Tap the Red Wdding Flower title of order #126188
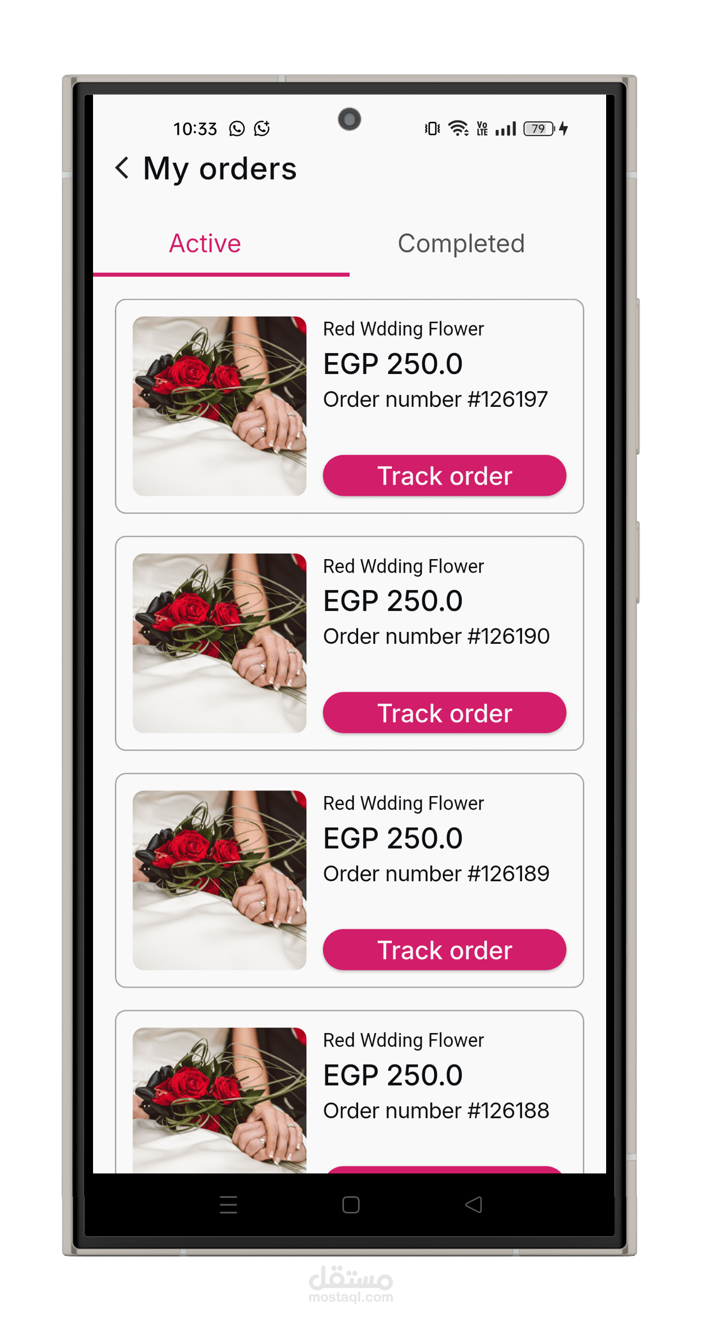Viewport: 702px width, 1331px height. pyautogui.click(x=403, y=1040)
